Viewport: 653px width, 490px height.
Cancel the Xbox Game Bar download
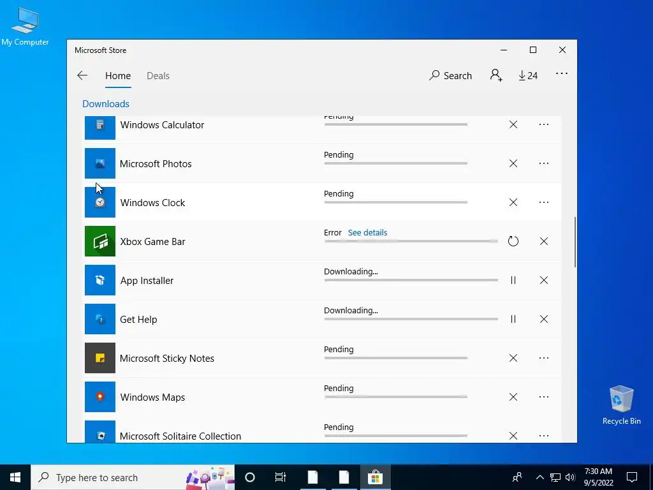(544, 241)
